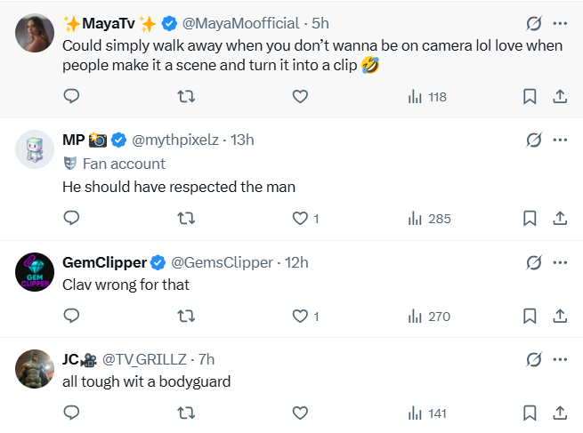Open MayaTv's profile picture

click(35, 33)
